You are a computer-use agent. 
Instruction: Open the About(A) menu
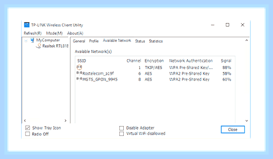click(75, 33)
